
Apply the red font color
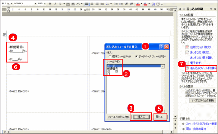coord(145,4)
